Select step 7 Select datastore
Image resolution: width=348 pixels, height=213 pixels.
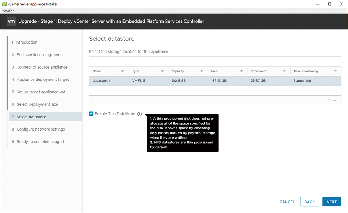(46, 117)
